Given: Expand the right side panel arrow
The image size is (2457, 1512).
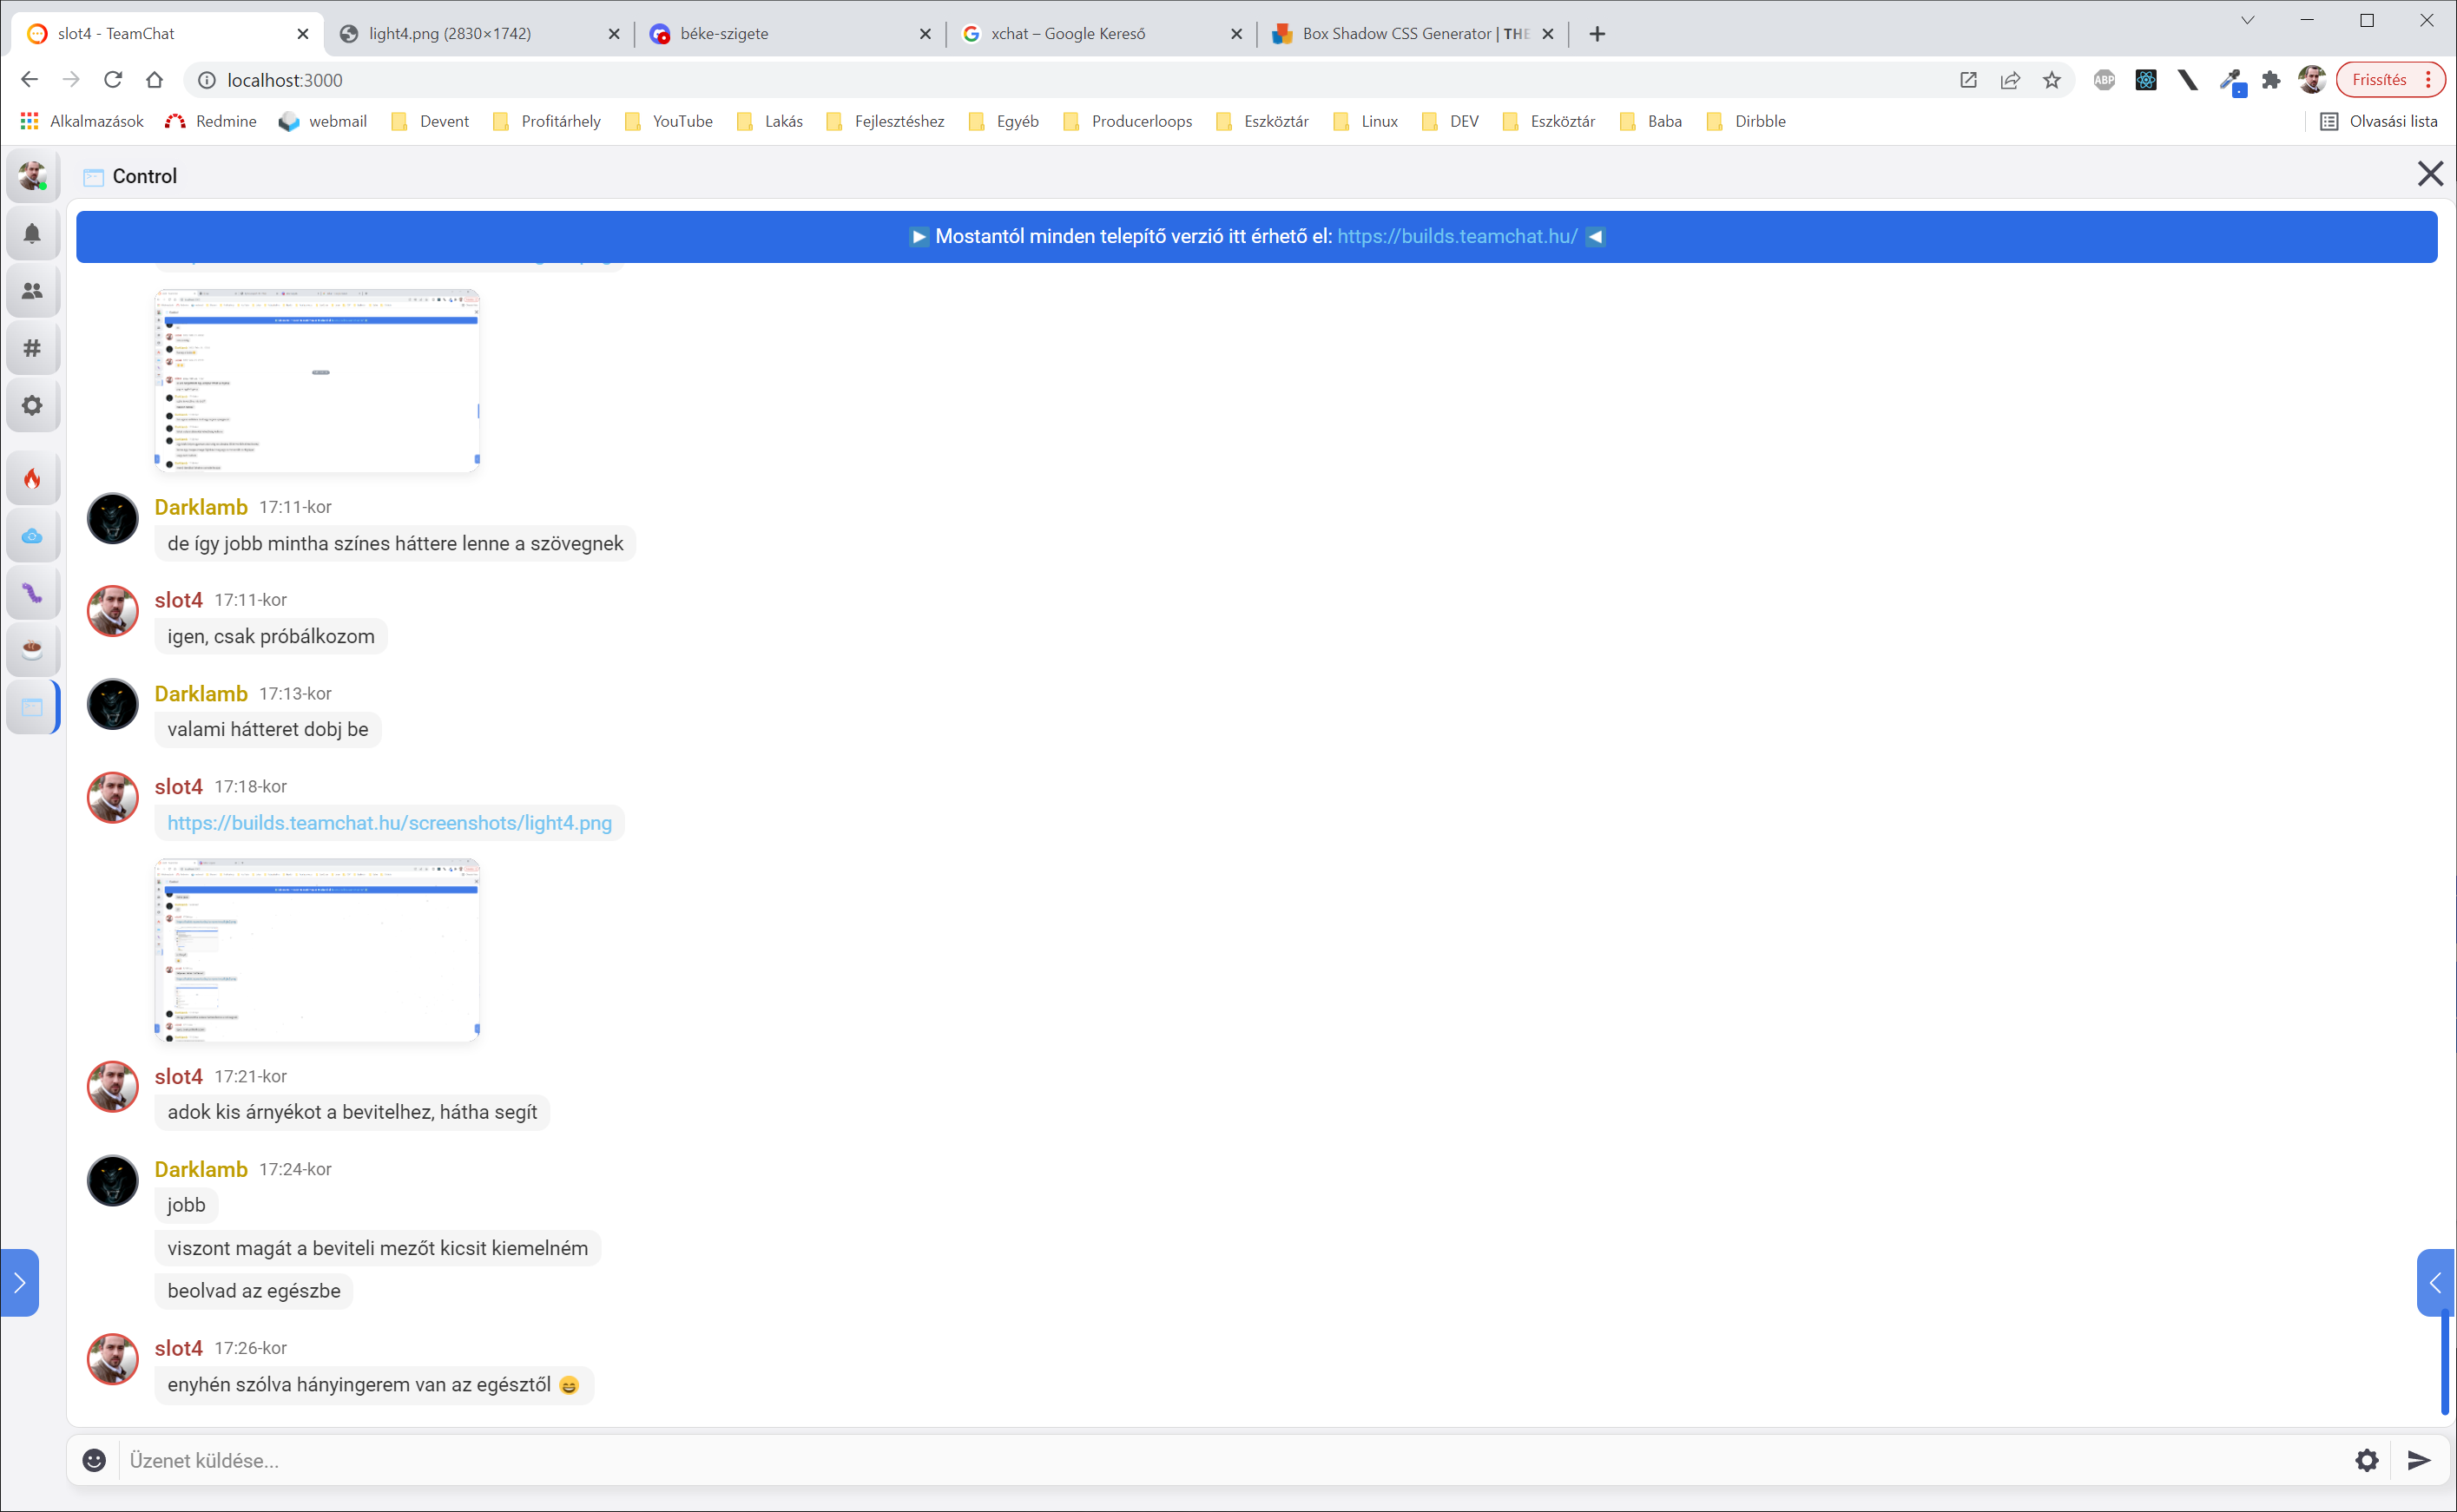Looking at the screenshot, I should tap(2436, 1282).
